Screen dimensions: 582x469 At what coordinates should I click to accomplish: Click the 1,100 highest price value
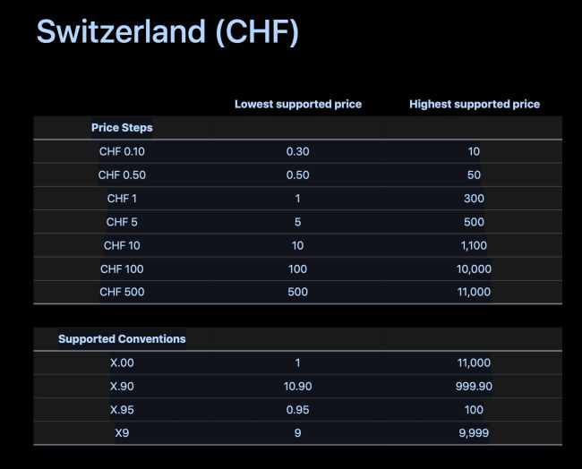pyautogui.click(x=475, y=245)
